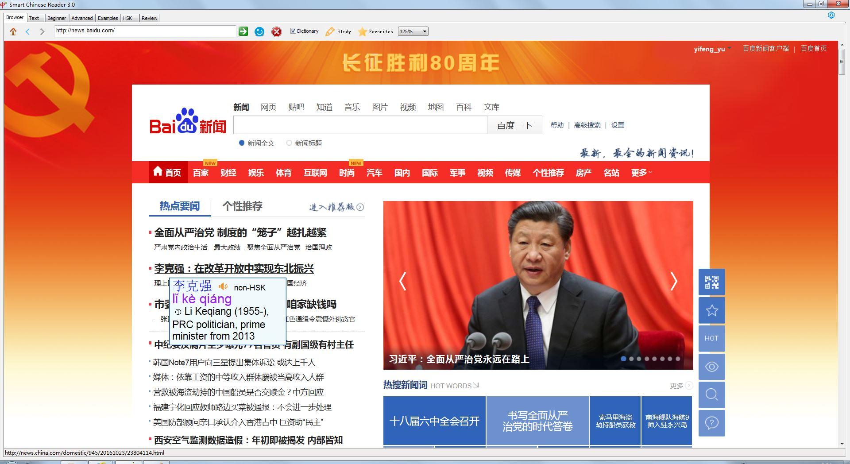Click the HOT side button
The height and width of the screenshot is (464, 850).
click(712, 338)
